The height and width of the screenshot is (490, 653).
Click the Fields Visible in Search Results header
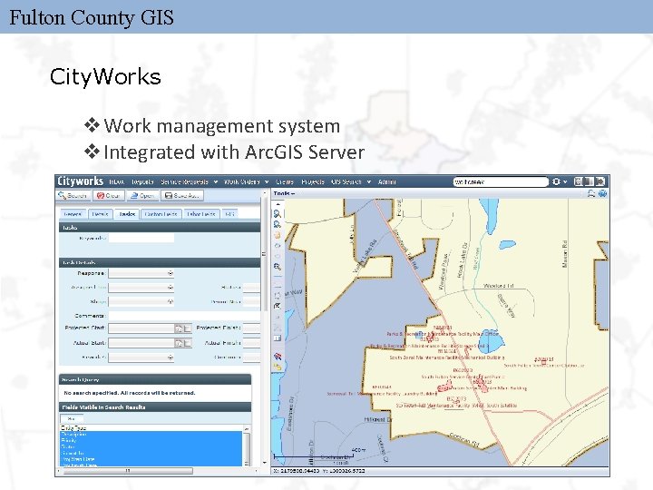(x=155, y=407)
